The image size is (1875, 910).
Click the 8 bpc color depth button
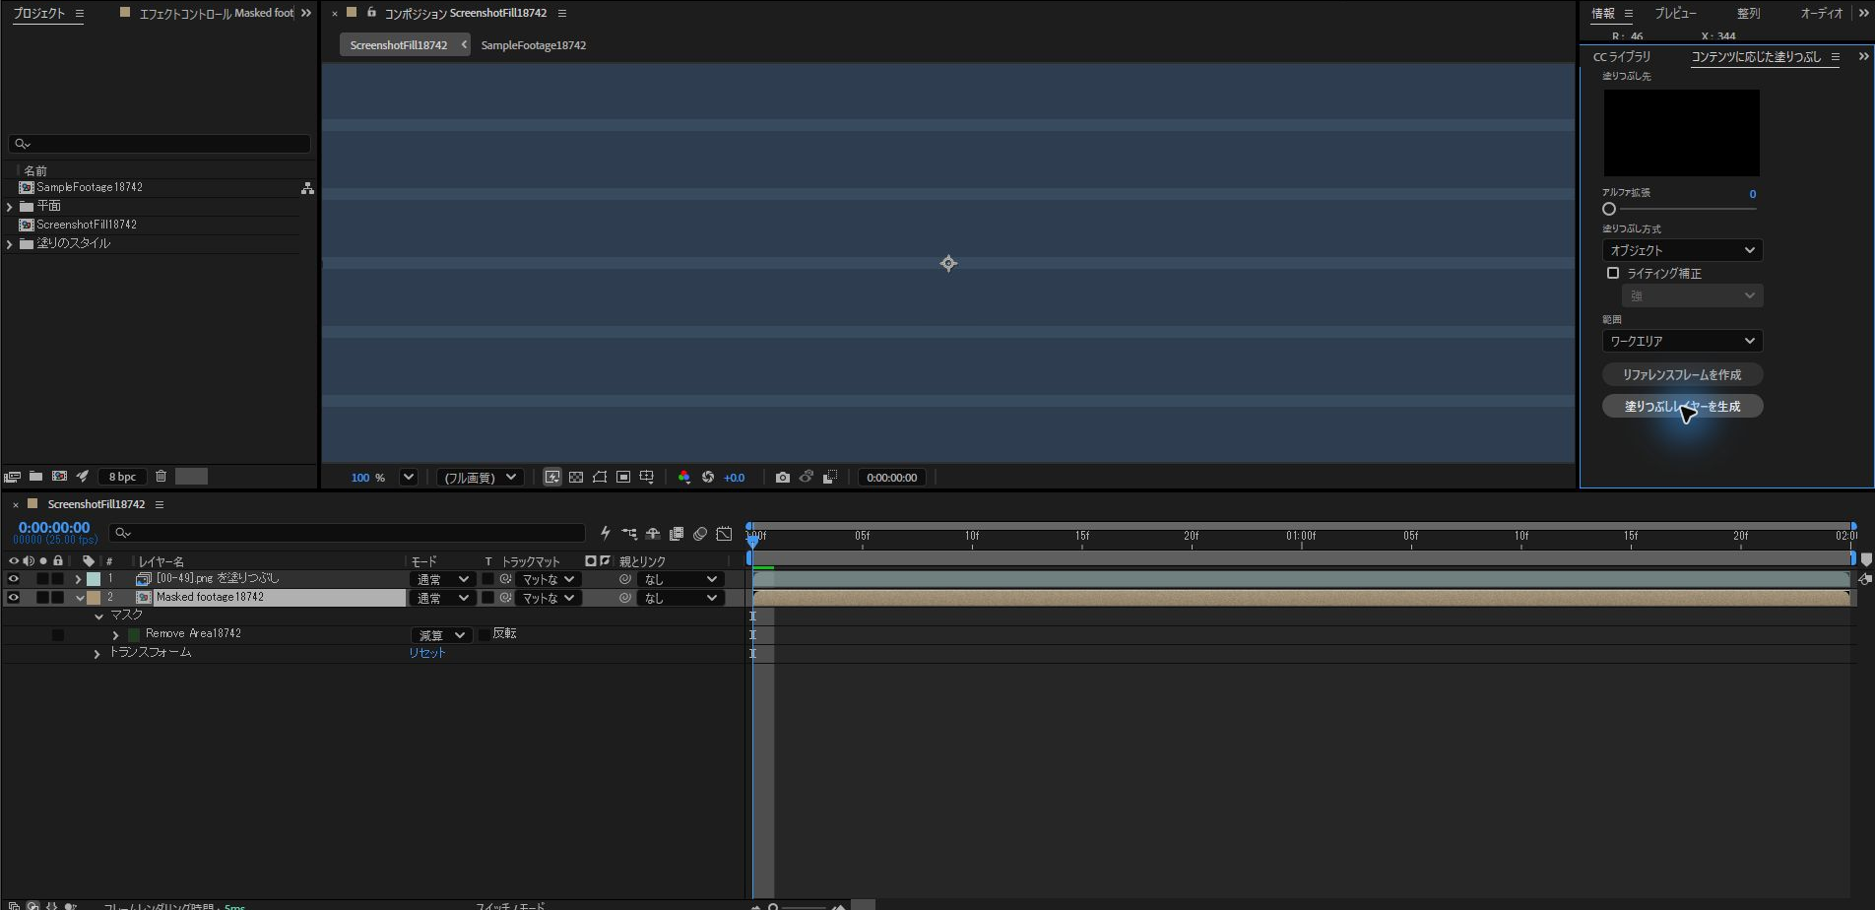(x=122, y=477)
